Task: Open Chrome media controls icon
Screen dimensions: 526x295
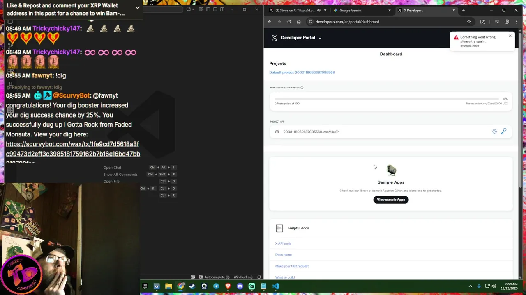Action: coord(497,22)
